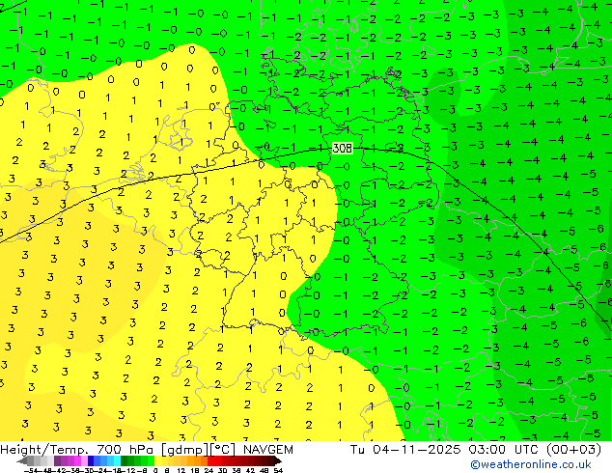Click the grey swatch at -54 on legend
Screen dimensions: 612x473
[30, 460]
